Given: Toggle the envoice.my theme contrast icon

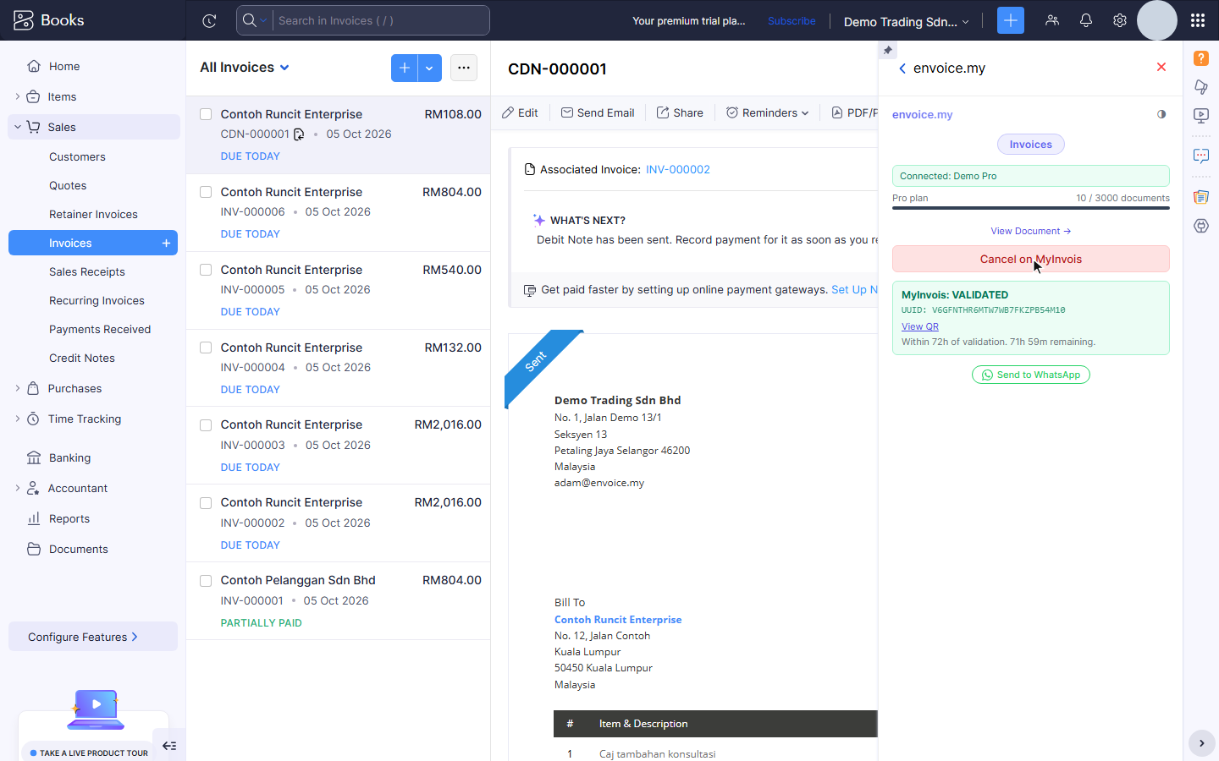Looking at the screenshot, I should click(x=1161, y=114).
